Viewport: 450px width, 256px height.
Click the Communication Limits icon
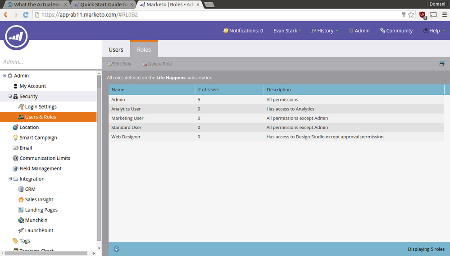click(15, 158)
